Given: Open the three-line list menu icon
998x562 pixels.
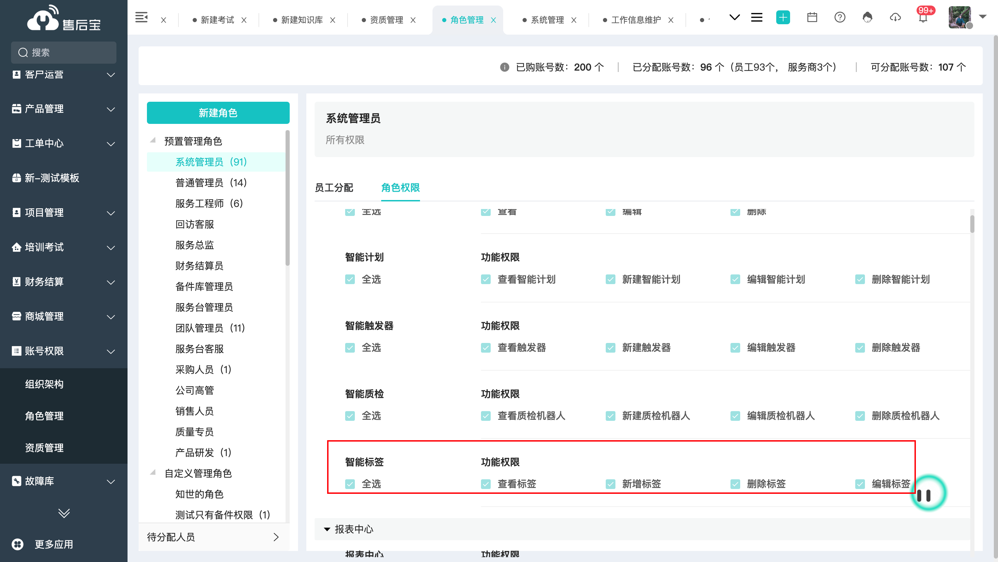Looking at the screenshot, I should (756, 17).
